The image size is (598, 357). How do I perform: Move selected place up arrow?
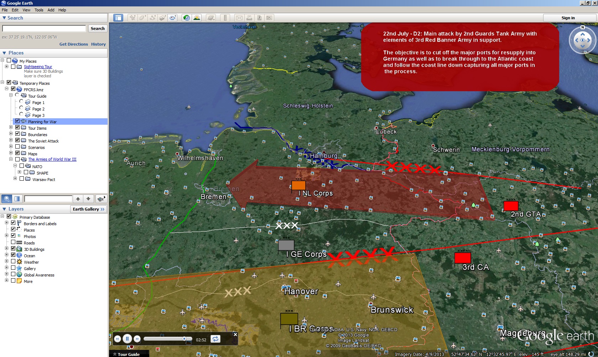click(x=78, y=199)
